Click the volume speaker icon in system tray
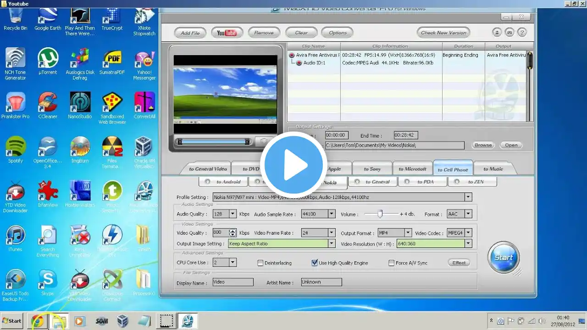587x330 pixels. pyautogui.click(x=542, y=321)
